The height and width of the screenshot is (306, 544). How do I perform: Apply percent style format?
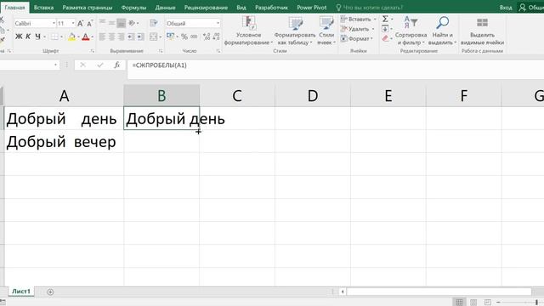click(184, 37)
